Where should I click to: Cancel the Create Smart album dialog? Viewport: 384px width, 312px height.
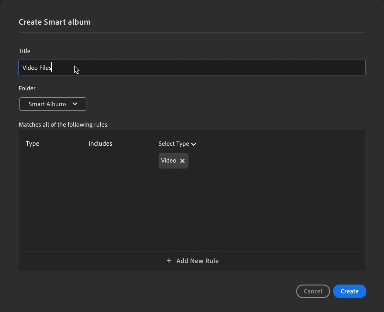coord(313,291)
